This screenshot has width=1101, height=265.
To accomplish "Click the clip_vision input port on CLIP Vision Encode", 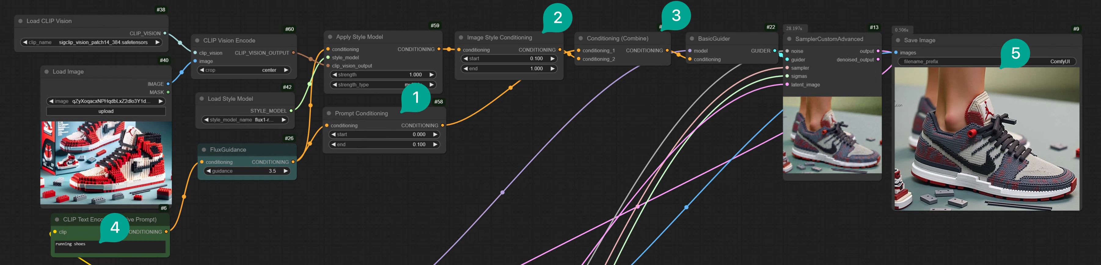I will [195, 53].
